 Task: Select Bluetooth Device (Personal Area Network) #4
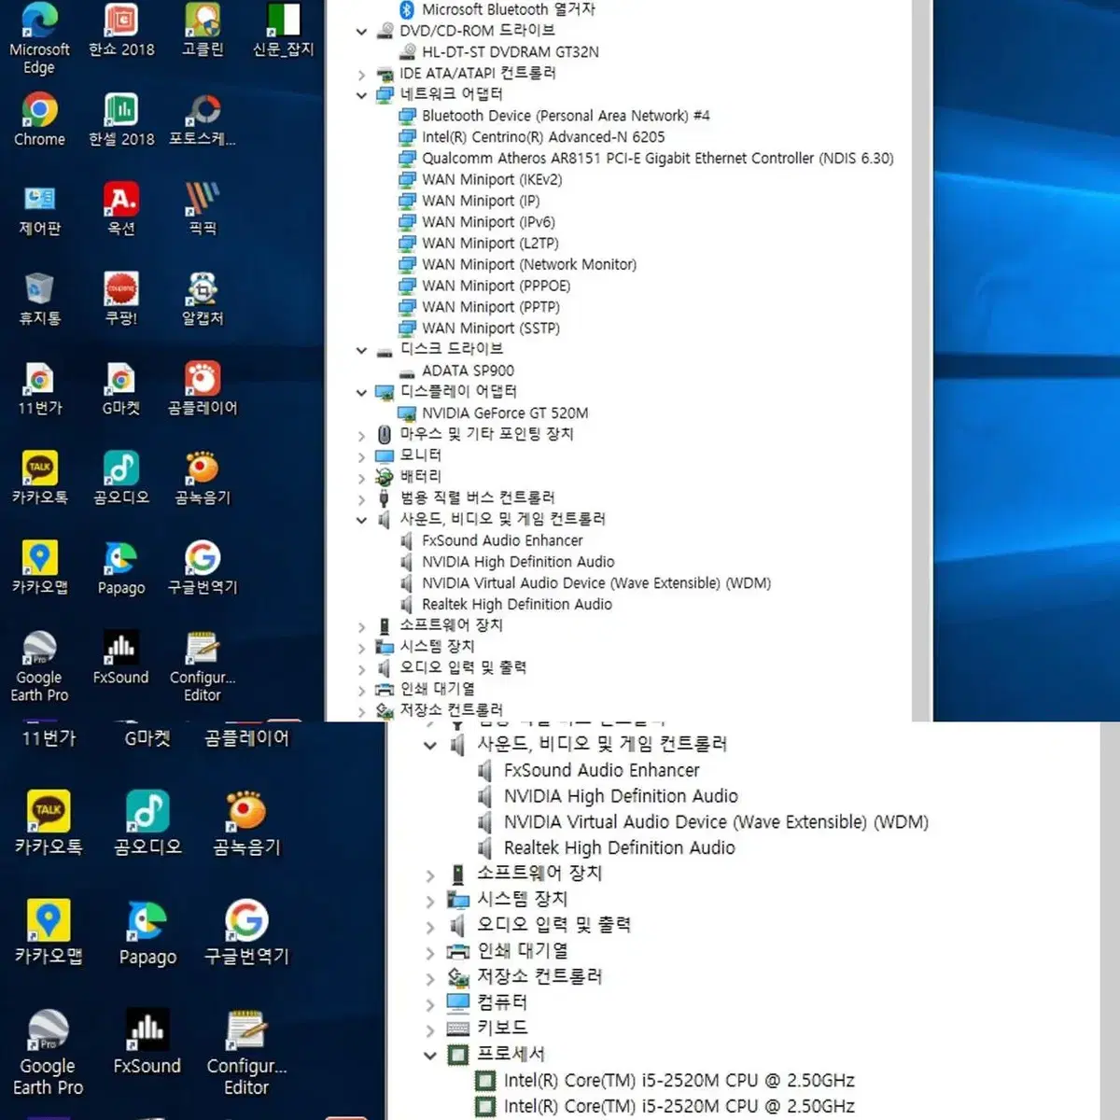tap(566, 116)
